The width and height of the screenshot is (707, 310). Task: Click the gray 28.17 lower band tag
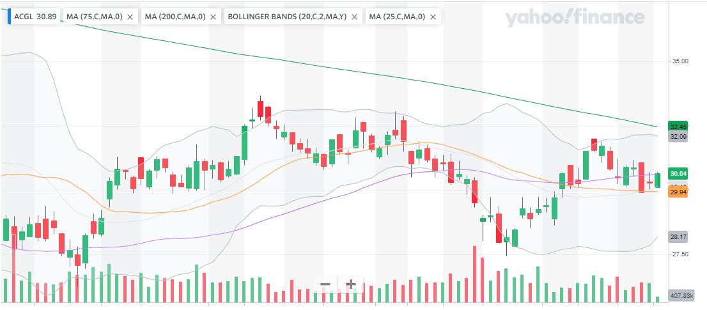coord(678,236)
